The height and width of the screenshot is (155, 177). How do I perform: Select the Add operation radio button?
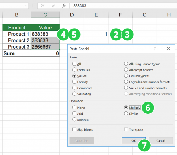pyautogui.click(x=74, y=113)
